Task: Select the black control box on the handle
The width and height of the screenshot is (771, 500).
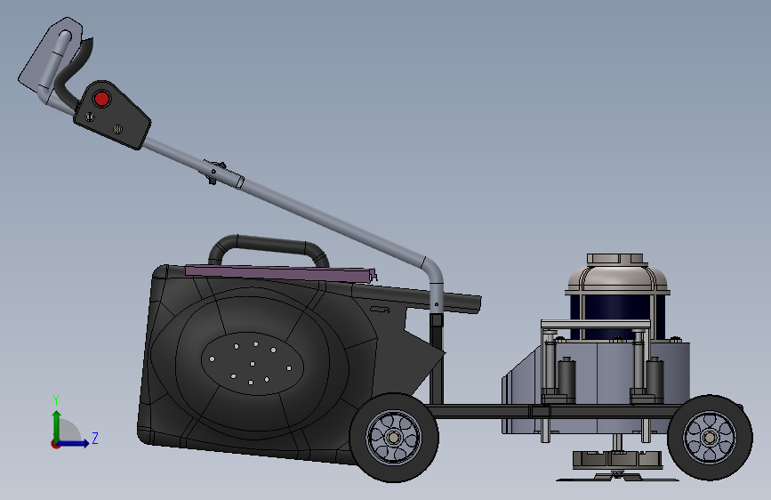Action: point(112,115)
